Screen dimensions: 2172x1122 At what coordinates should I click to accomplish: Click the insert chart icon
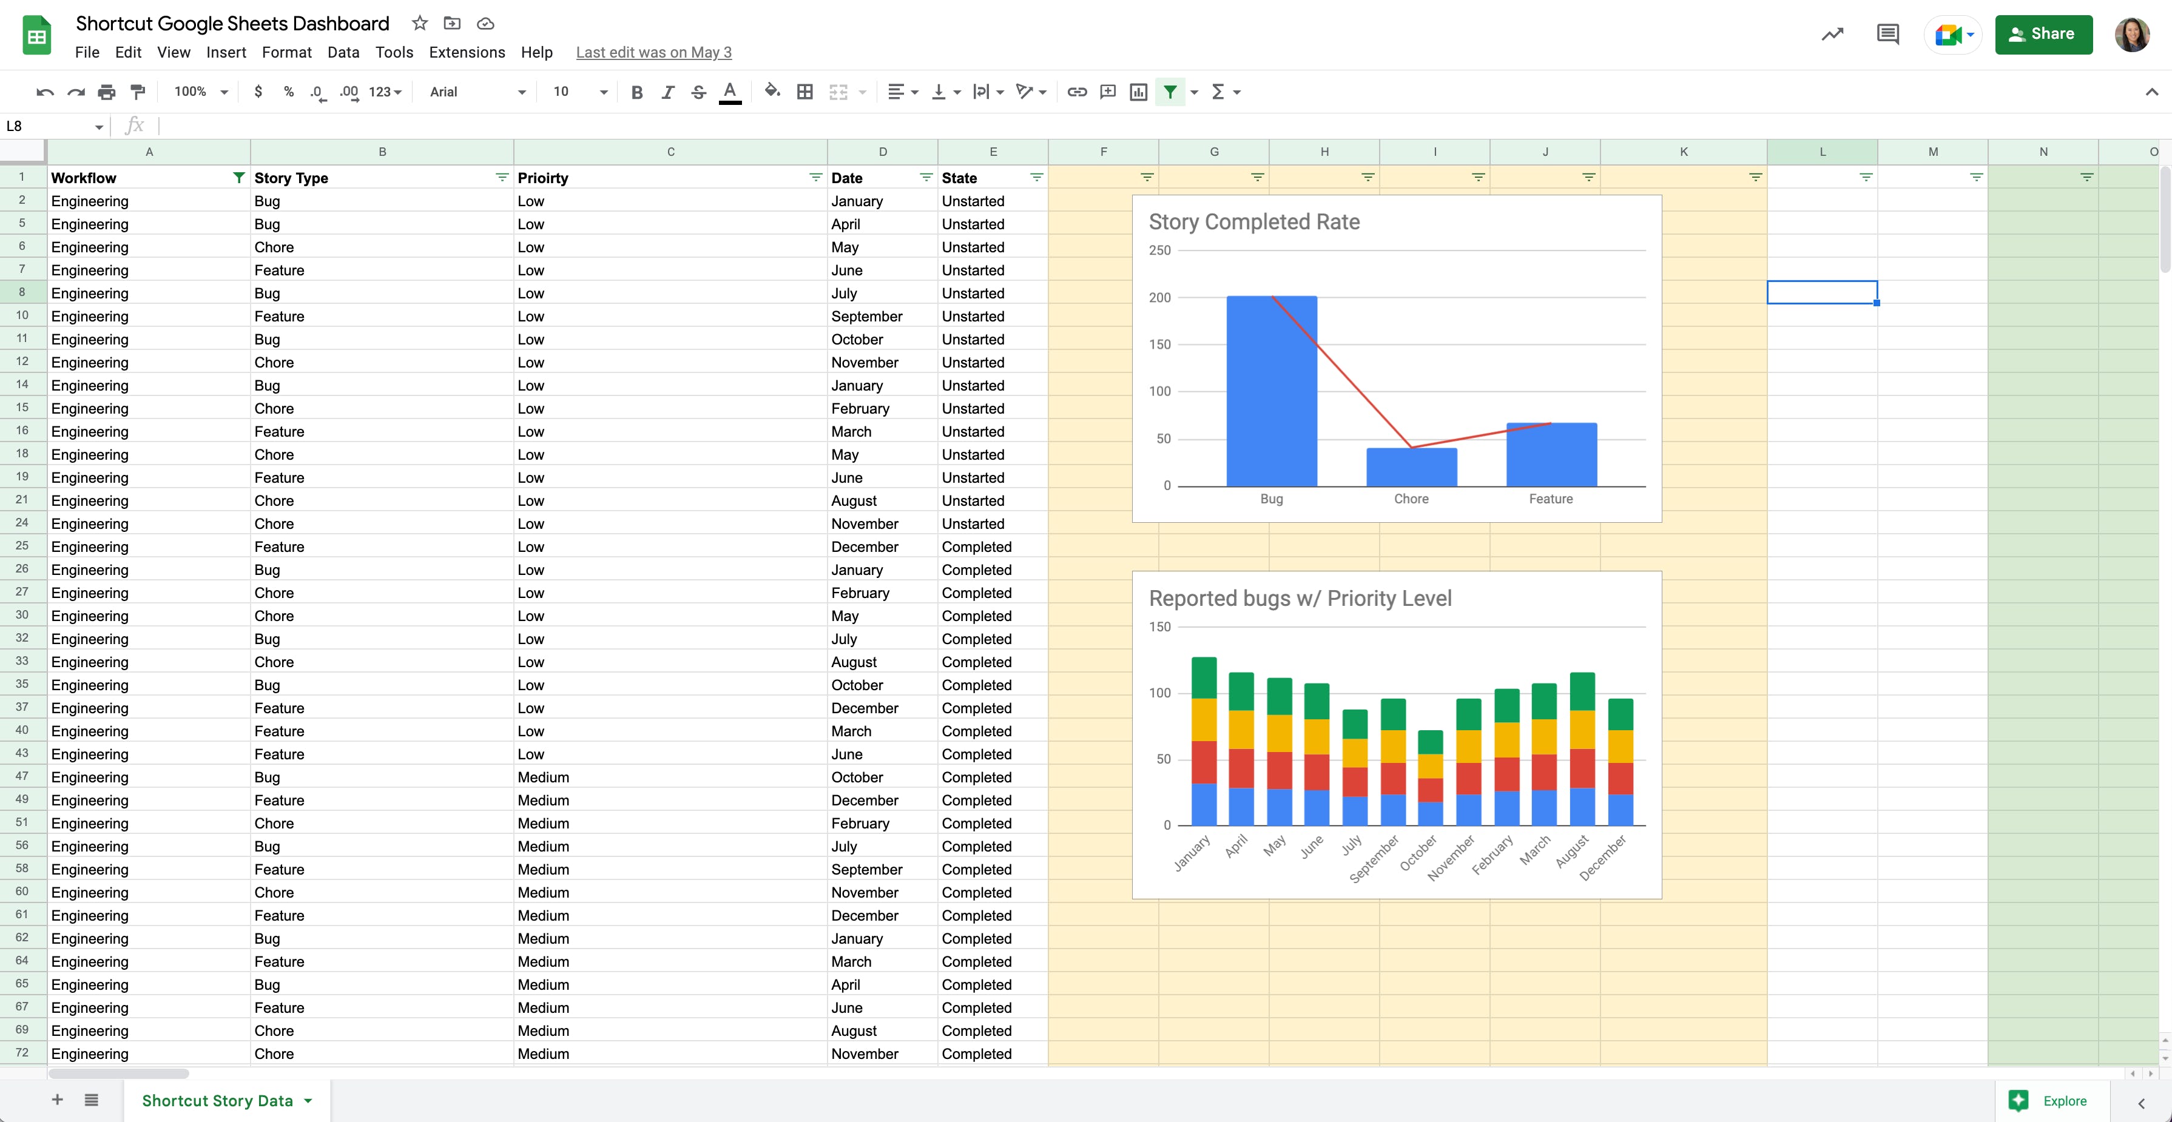tap(1138, 92)
